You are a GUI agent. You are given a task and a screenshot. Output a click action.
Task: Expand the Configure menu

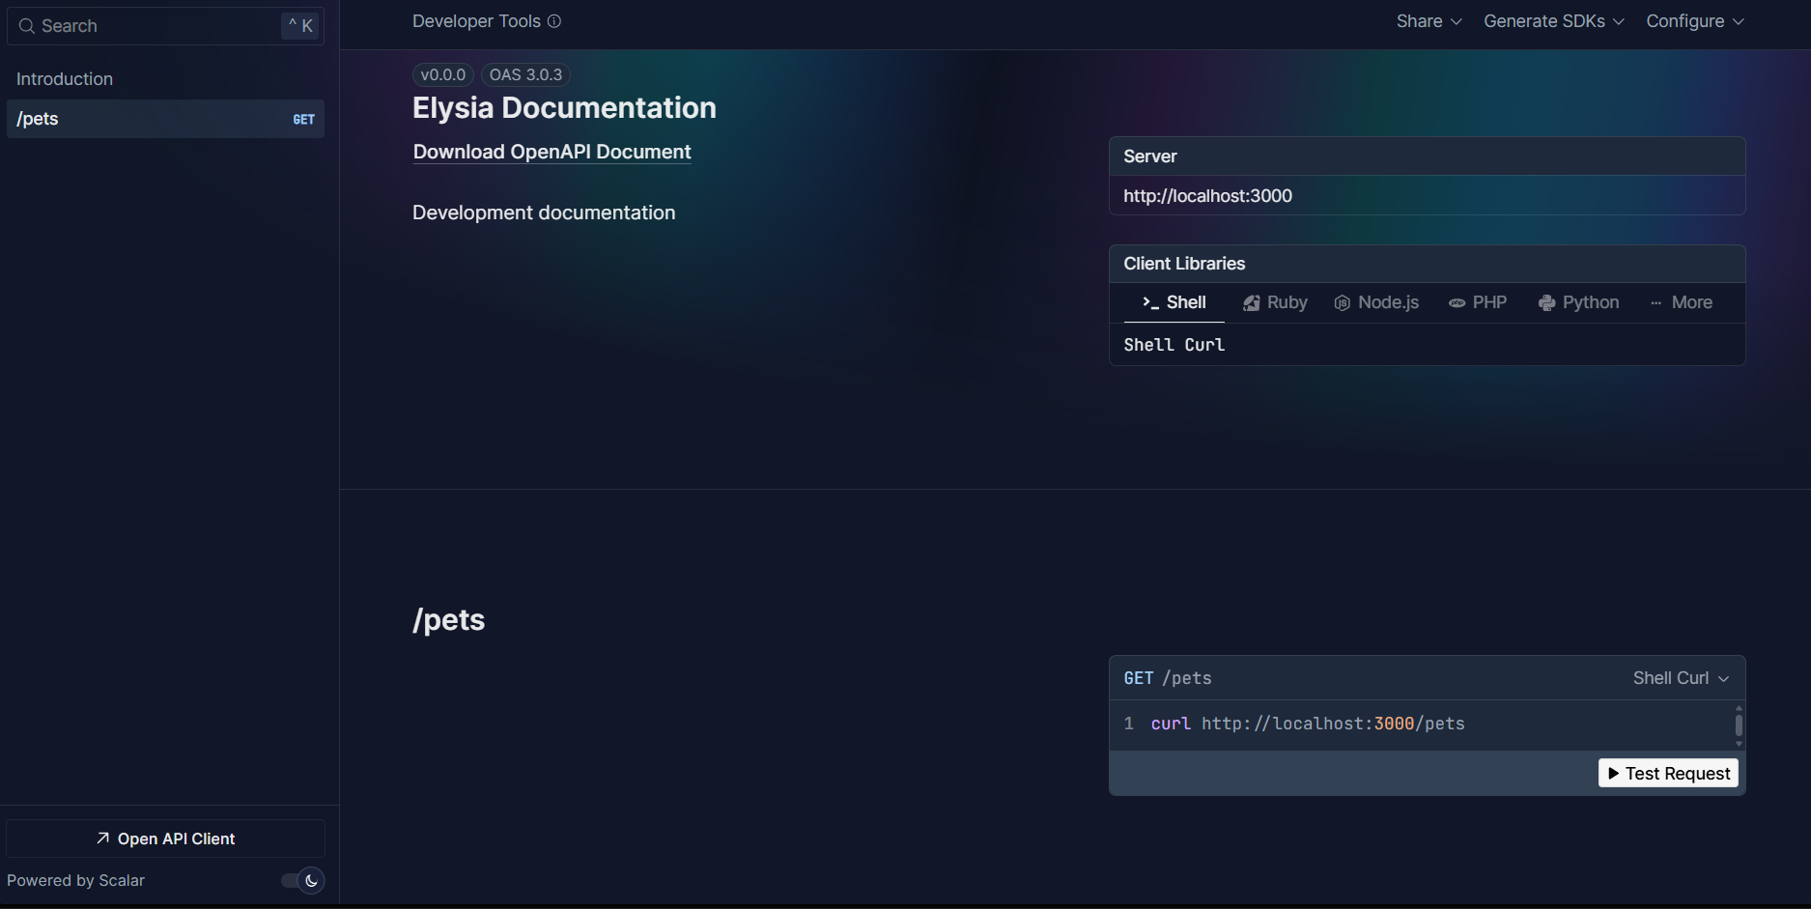1693,20
